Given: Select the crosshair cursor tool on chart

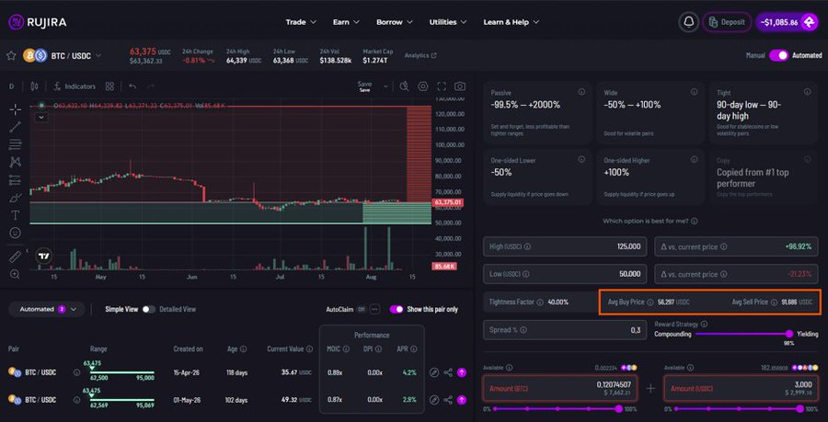Looking at the screenshot, I should click(x=16, y=109).
